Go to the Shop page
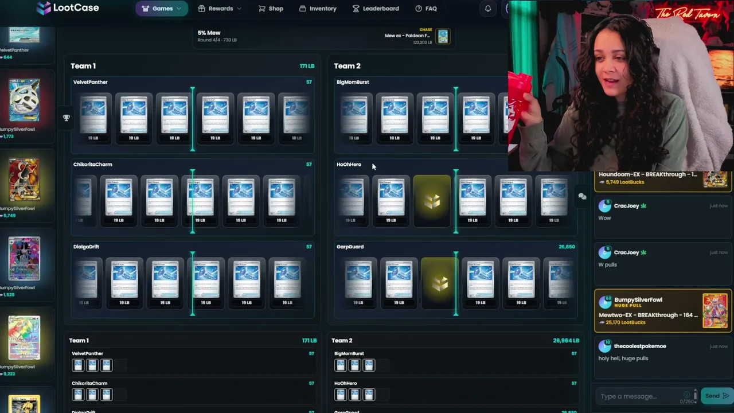 (x=271, y=9)
